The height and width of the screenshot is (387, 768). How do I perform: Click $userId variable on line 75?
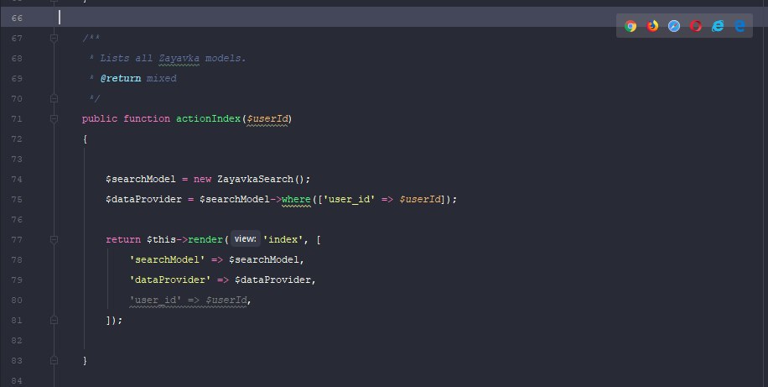coord(420,199)
